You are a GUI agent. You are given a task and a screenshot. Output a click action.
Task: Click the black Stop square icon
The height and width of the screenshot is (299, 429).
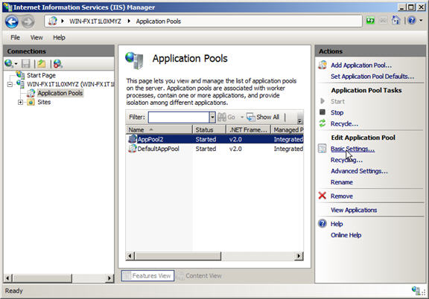(x=322, y=112)
